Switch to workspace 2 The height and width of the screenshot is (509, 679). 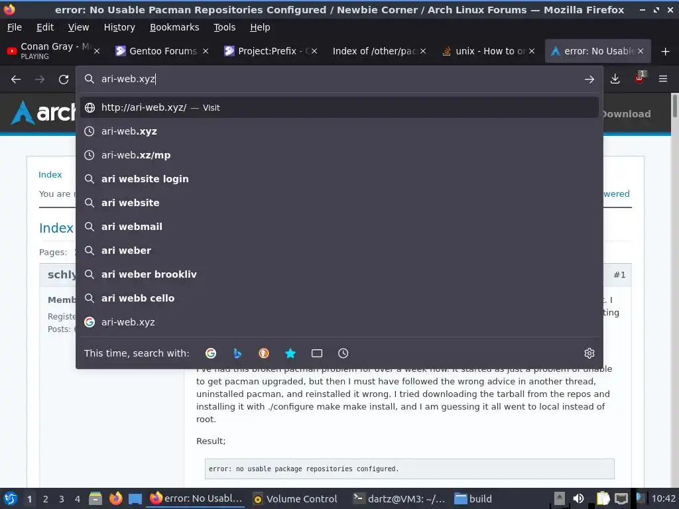click(x=46, y=499)
